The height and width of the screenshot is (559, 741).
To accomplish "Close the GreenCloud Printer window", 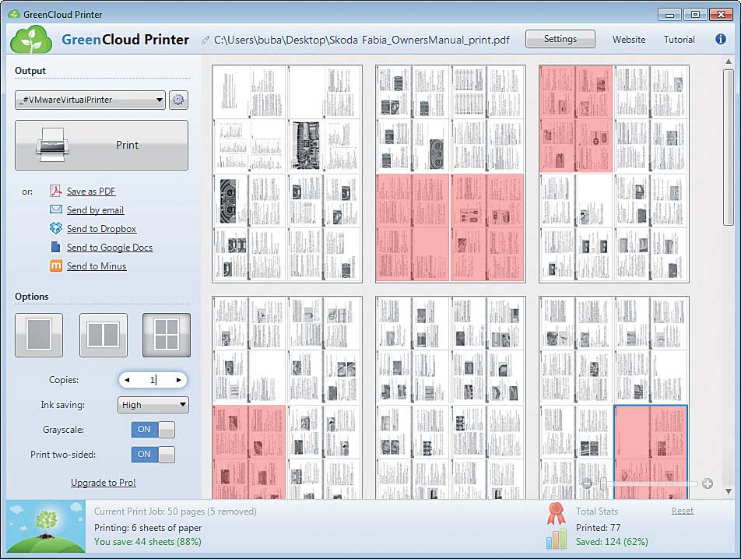I will tap(721, 15).
